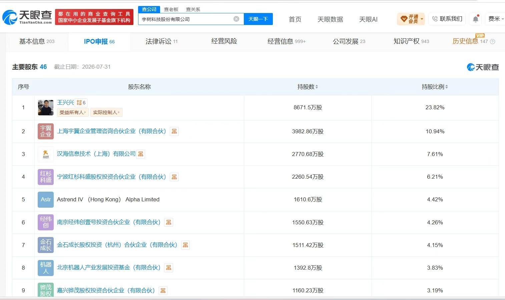Screen dimensions: 505x300
Task: Open the 公司发展 tab
Action: coord(349,41)
